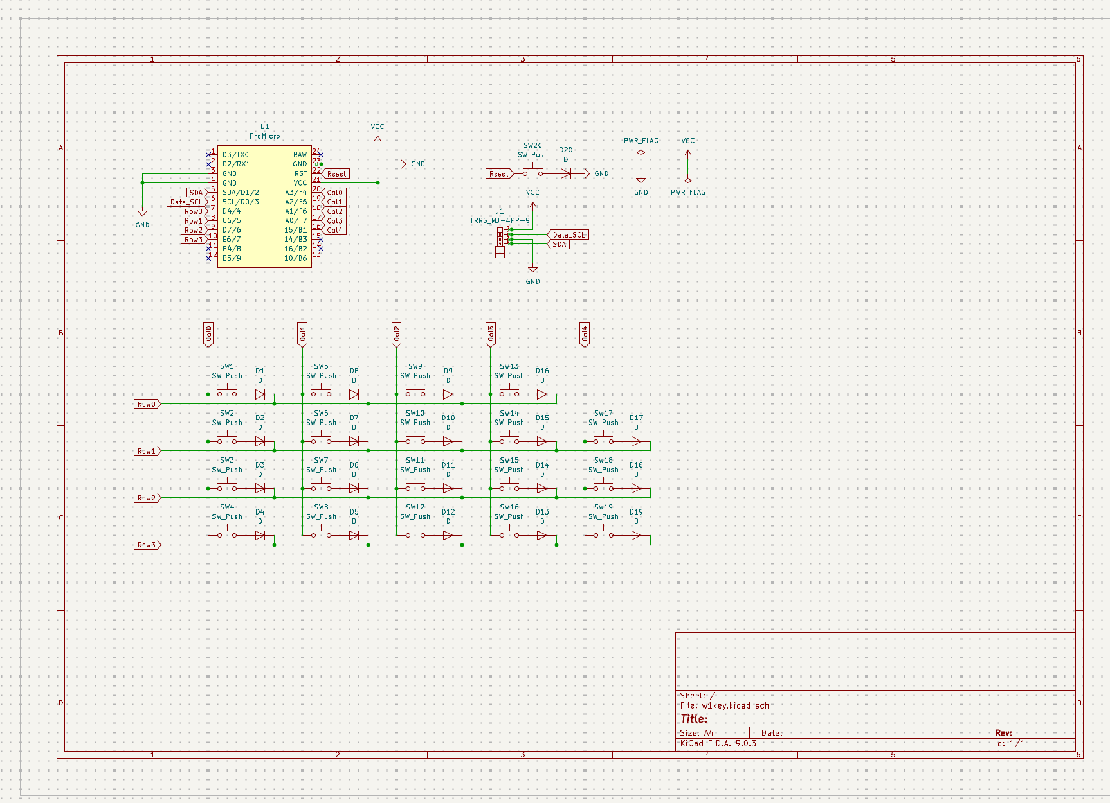This screenshot has height=803, width=1110.
Task: Click the SDA label left of ProMicro pin 5
Action: 196,192
